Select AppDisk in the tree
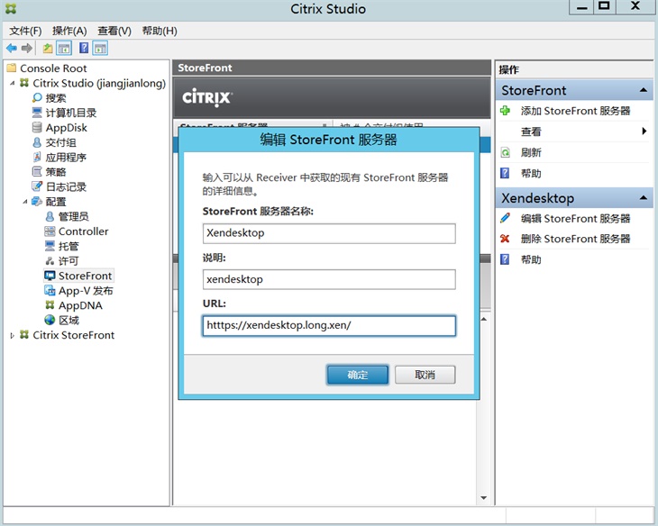The image size is (658, 526). click(x=67, y=128)
